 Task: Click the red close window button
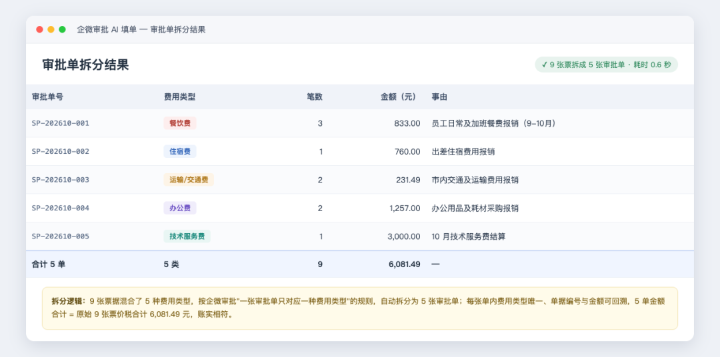39,29
